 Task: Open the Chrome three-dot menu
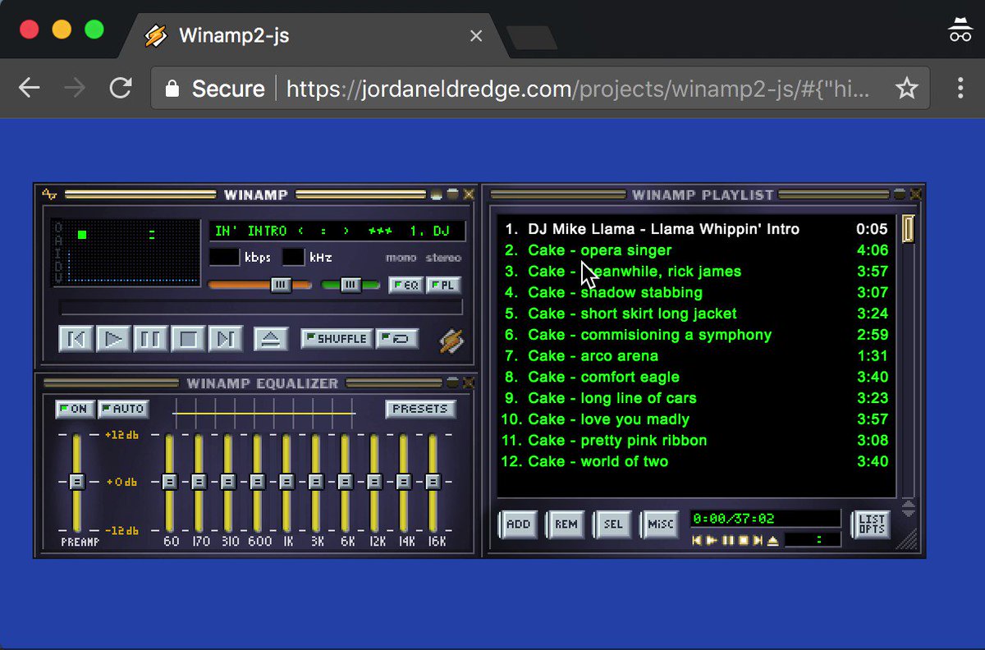click(x=960, y=89)
